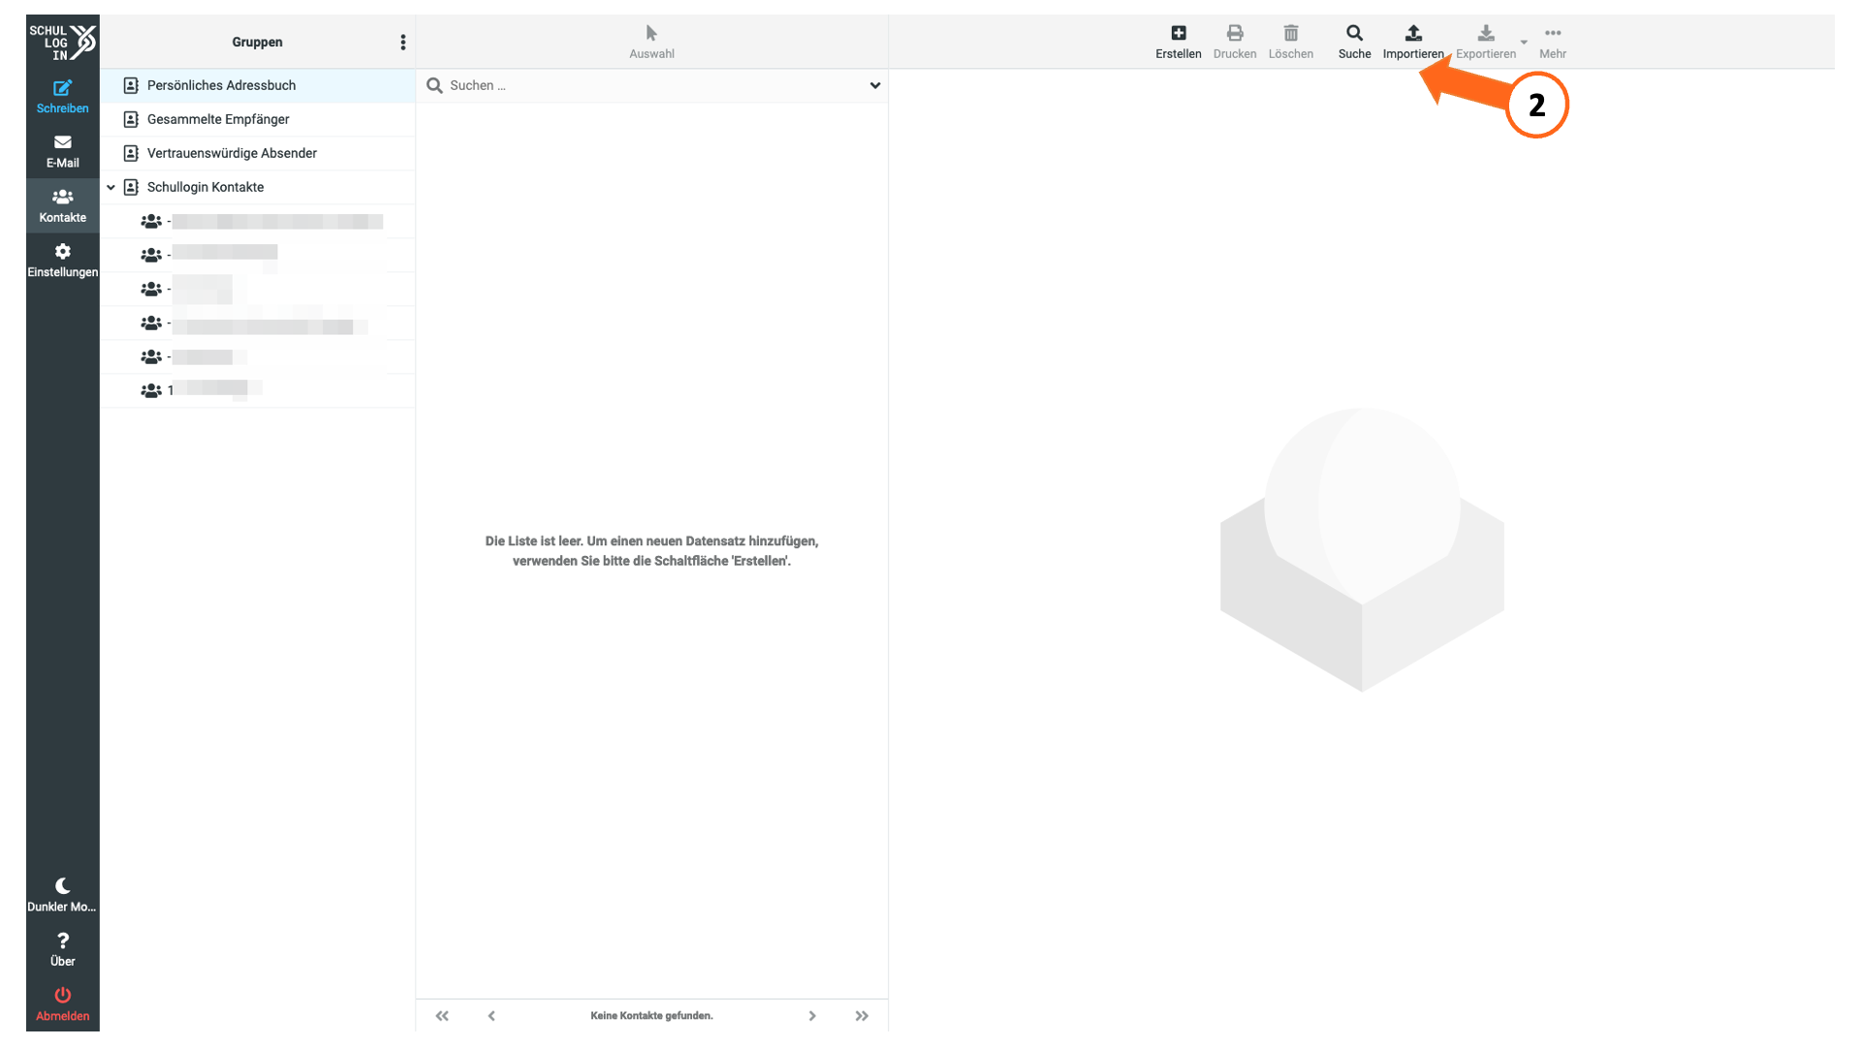Open Einstellungen gear in sidebar

pos(62,252)
